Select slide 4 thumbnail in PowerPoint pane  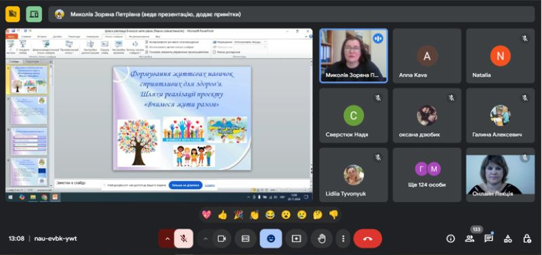29,172
